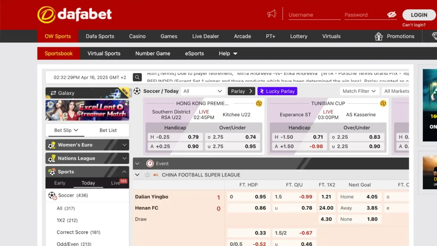Click the Promotions gift icon

pyautogui.click(x=379, y=36)
